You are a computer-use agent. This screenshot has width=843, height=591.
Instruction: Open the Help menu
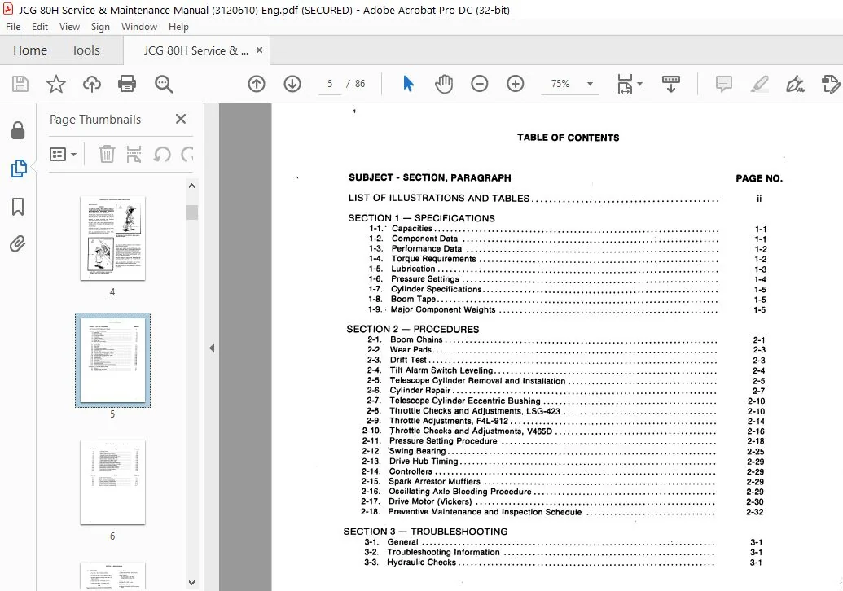tap(178, 27)
